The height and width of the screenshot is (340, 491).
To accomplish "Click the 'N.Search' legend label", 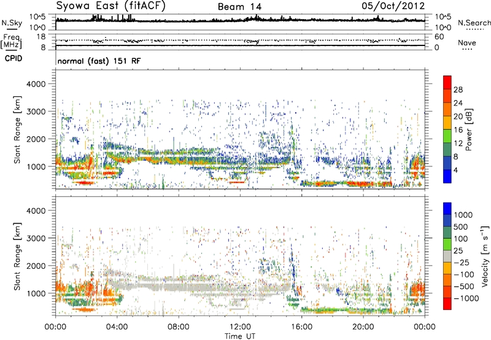I will click(474, 23).
